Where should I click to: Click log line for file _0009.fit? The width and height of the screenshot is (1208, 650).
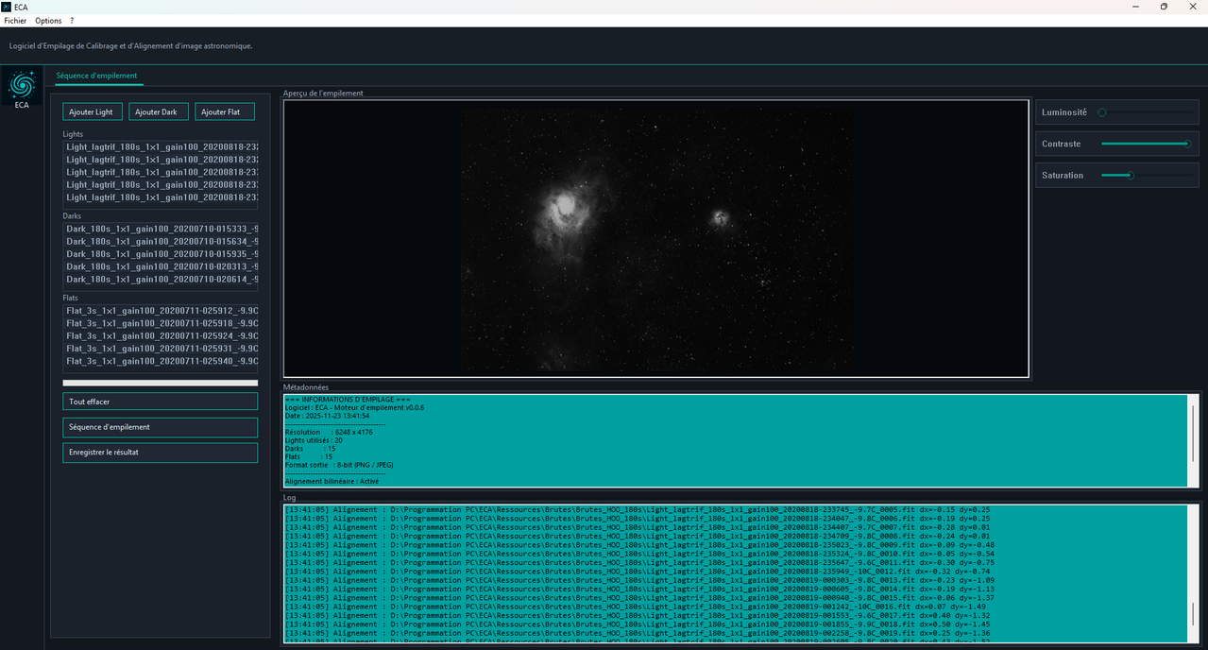[639, 545]
